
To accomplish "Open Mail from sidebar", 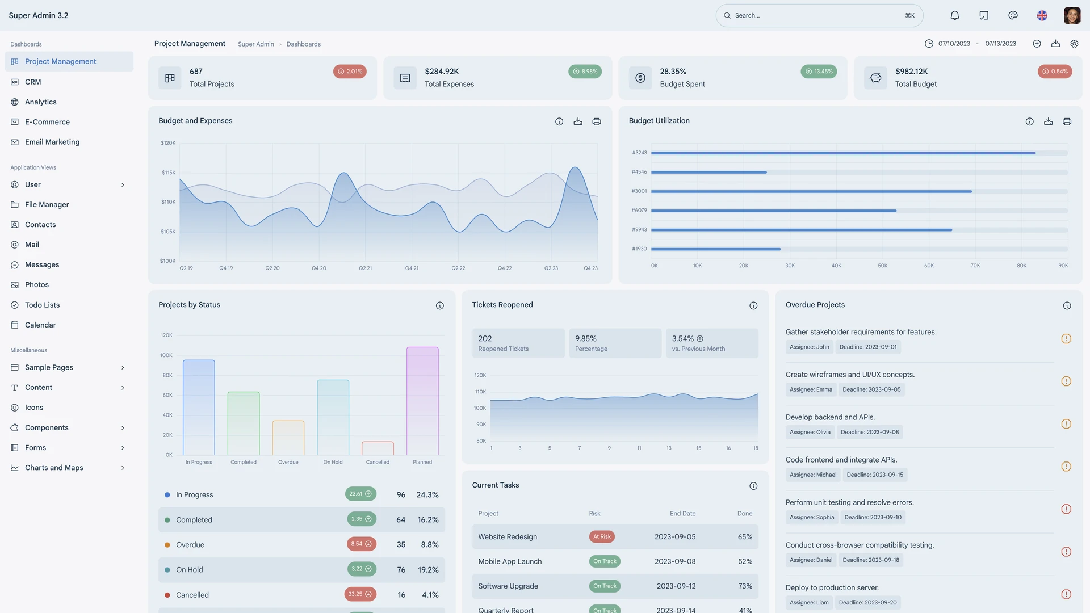I will pyautogui.click(x=69, y=245).
